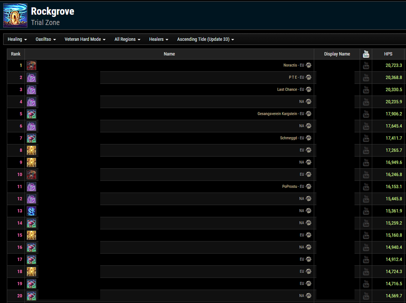The image size is (406, 303).
Task: Click the HPS value 20,235.9
Action: pyautogui.click(x=394, y=102)
